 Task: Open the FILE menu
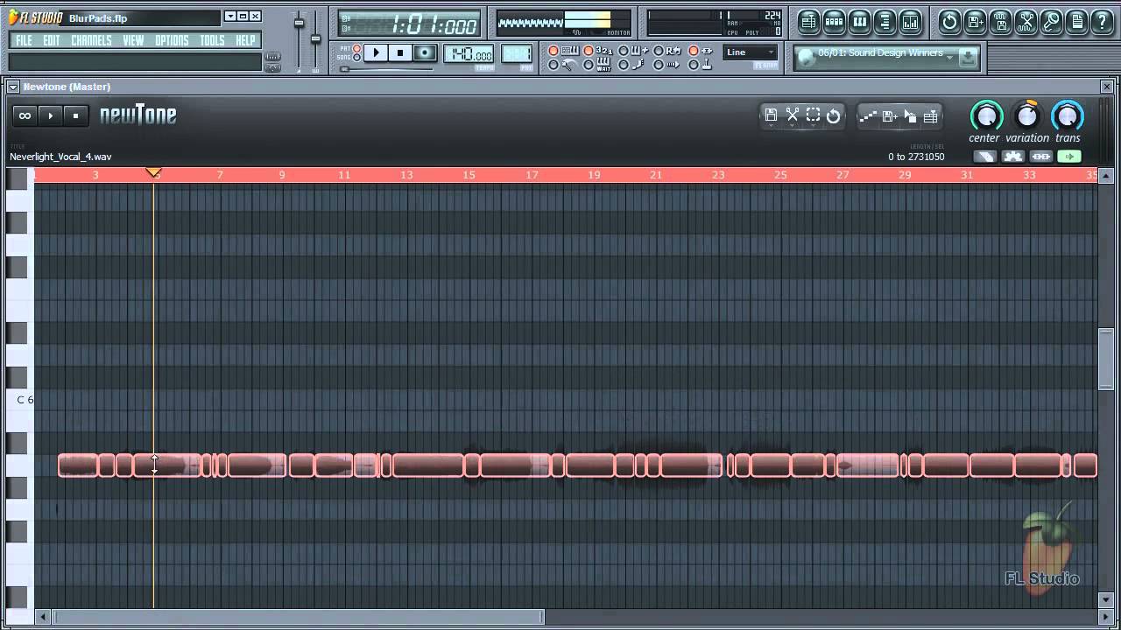[24, 40]
